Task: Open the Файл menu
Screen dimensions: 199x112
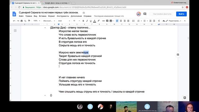Action: 21,16
